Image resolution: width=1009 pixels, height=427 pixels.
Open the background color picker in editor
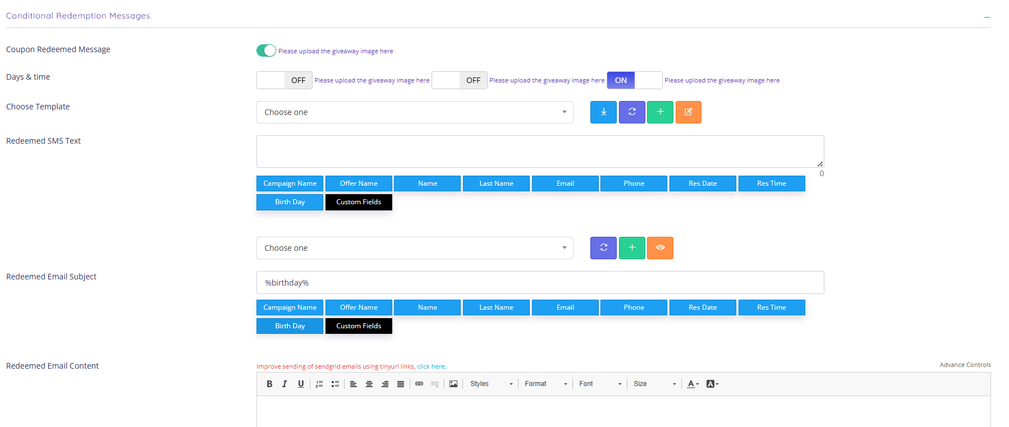713,384
